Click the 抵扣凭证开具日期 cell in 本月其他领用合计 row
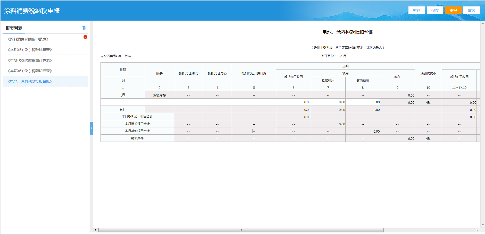Image resolution: width=485 pixels, height=235 pixels. (x=254, y=131)
